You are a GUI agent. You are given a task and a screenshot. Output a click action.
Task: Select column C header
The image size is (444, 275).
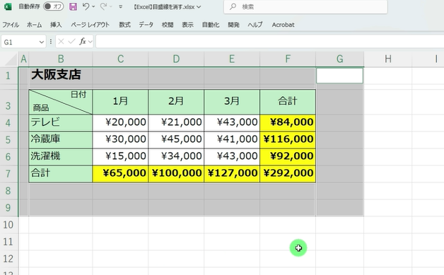(x=120, y=59)
